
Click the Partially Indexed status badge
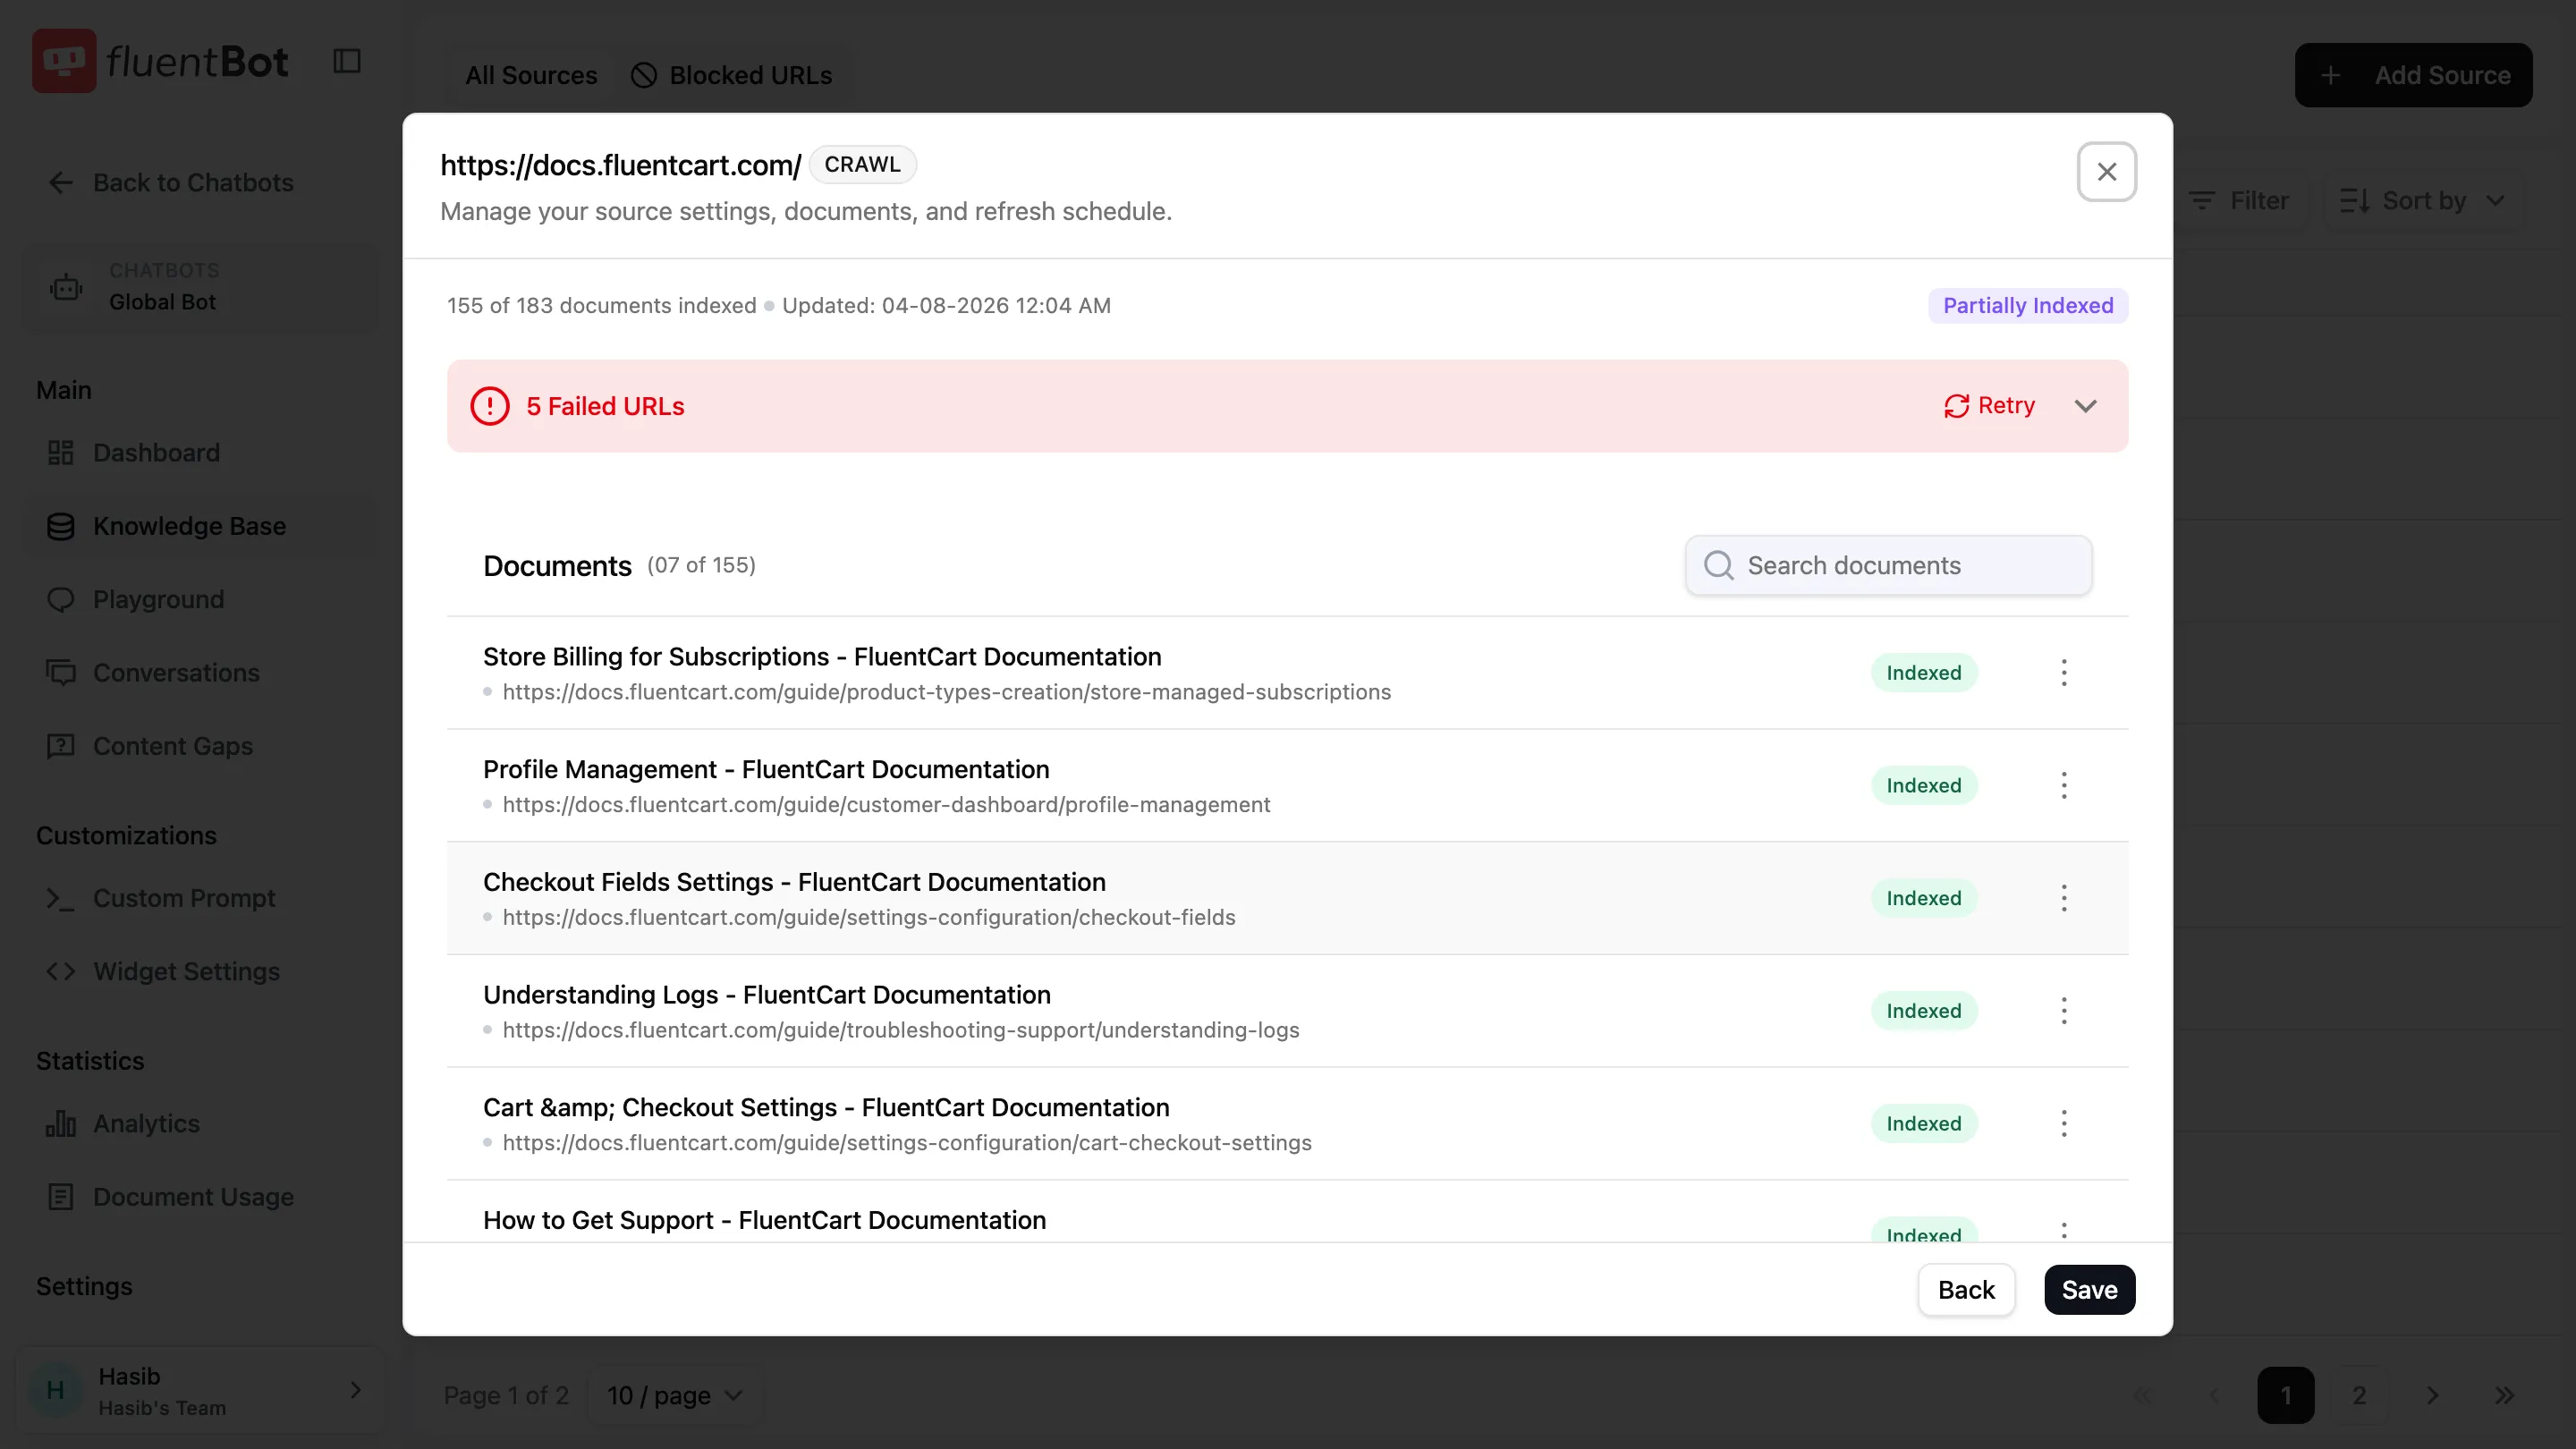point(2028,306)
